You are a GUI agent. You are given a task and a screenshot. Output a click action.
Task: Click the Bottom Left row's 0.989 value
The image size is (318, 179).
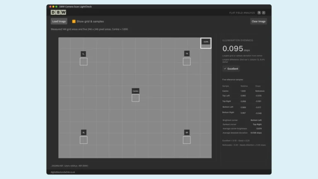tap(243, 107)
